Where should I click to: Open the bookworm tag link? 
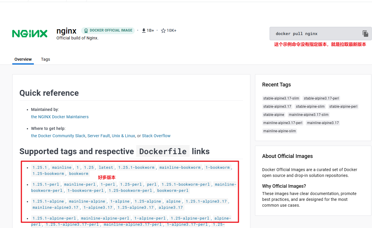click(x=78, y=174)
